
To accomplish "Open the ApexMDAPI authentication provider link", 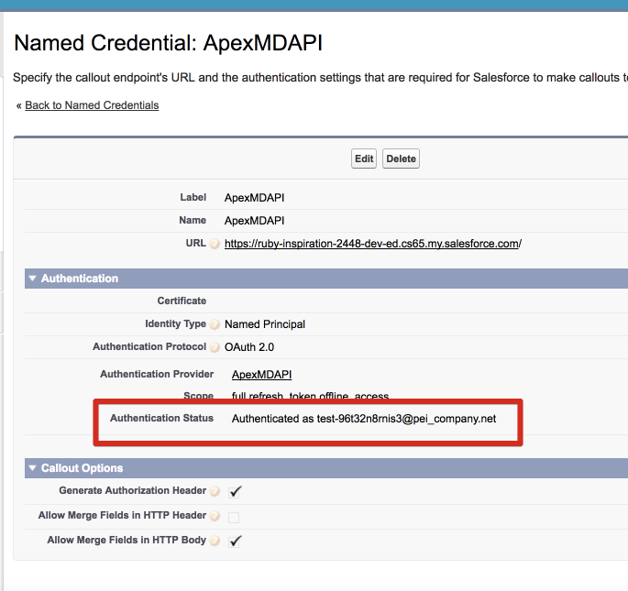I will tap(261, 375).
